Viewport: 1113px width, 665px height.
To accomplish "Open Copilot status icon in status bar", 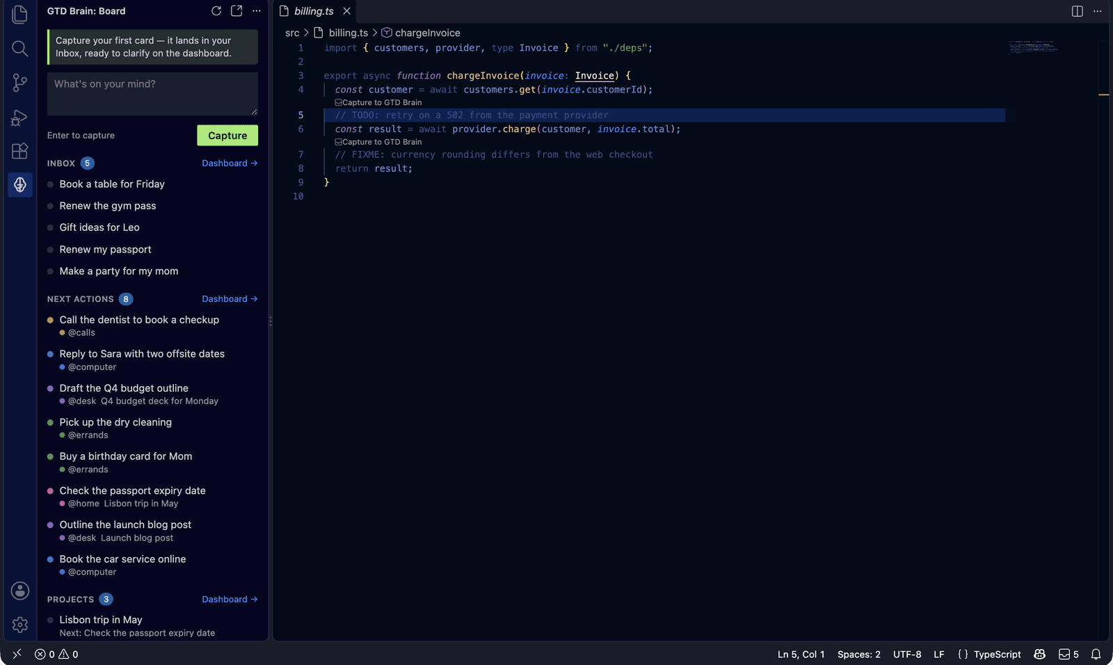I will pos(1039,654).
